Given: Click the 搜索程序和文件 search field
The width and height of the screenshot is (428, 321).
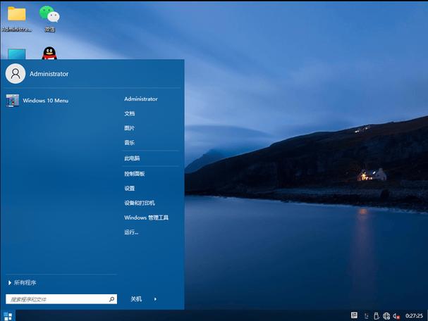Looking at the screenshot, I should (61, 299).
